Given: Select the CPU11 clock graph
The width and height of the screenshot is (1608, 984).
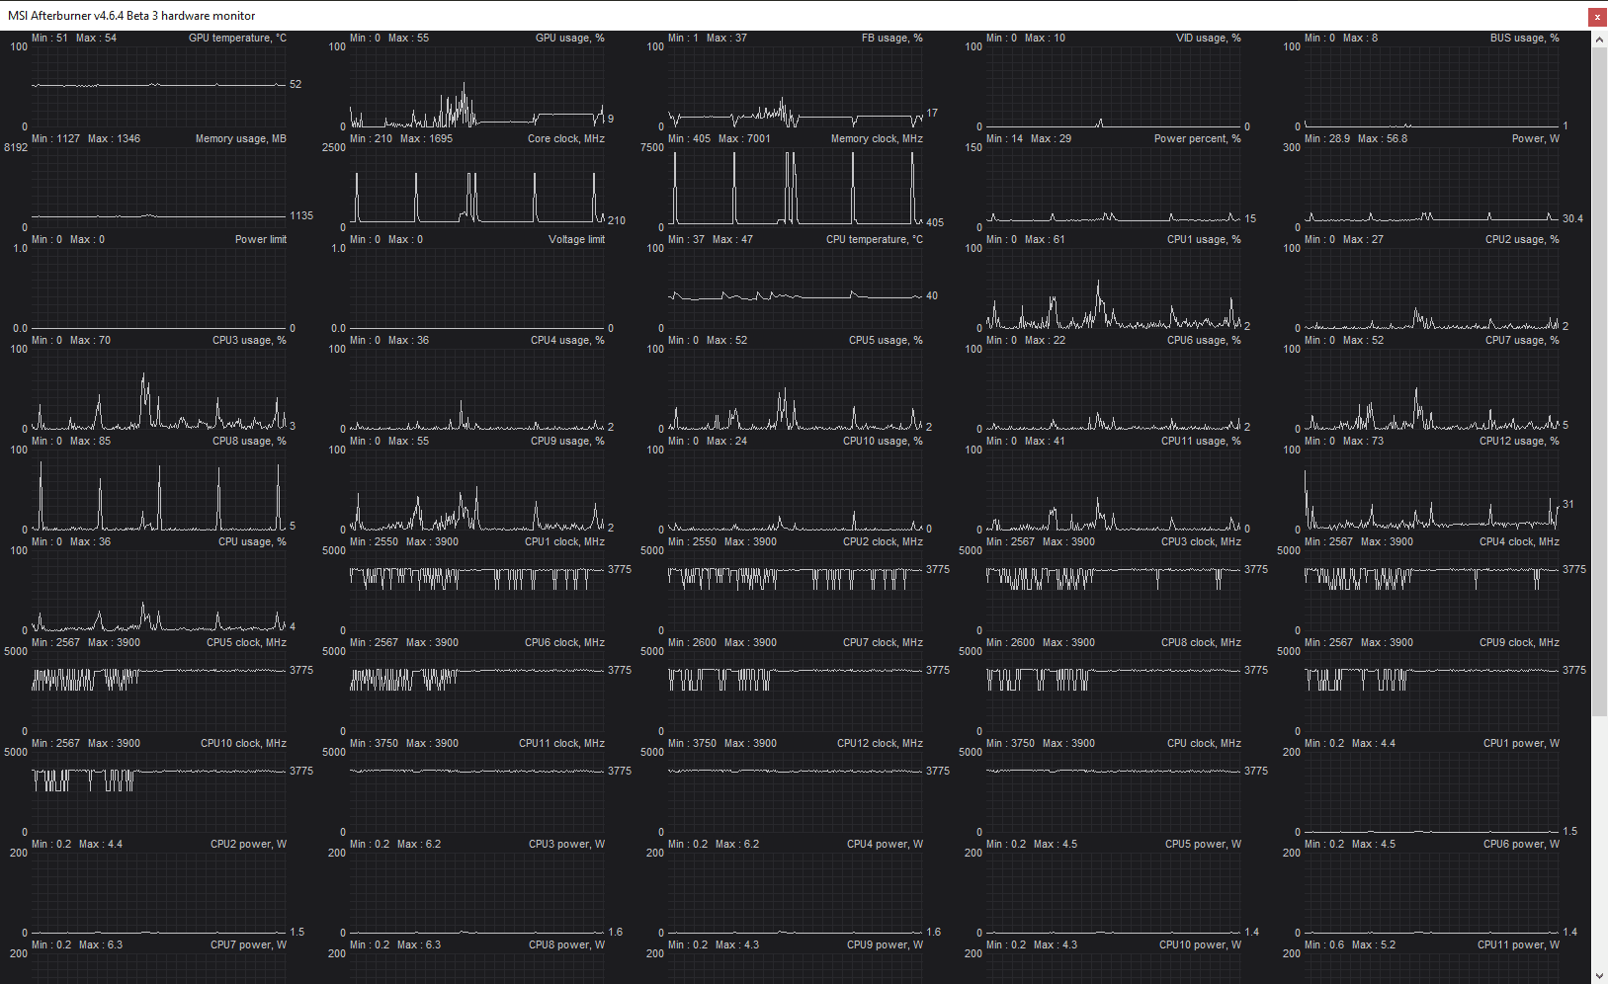Looking at the screenshot, I should tap(477, 791).
